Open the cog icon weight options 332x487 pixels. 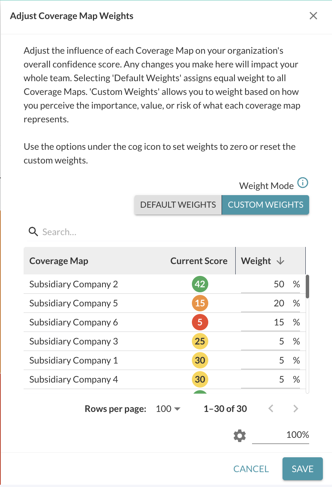click(239, 436)
